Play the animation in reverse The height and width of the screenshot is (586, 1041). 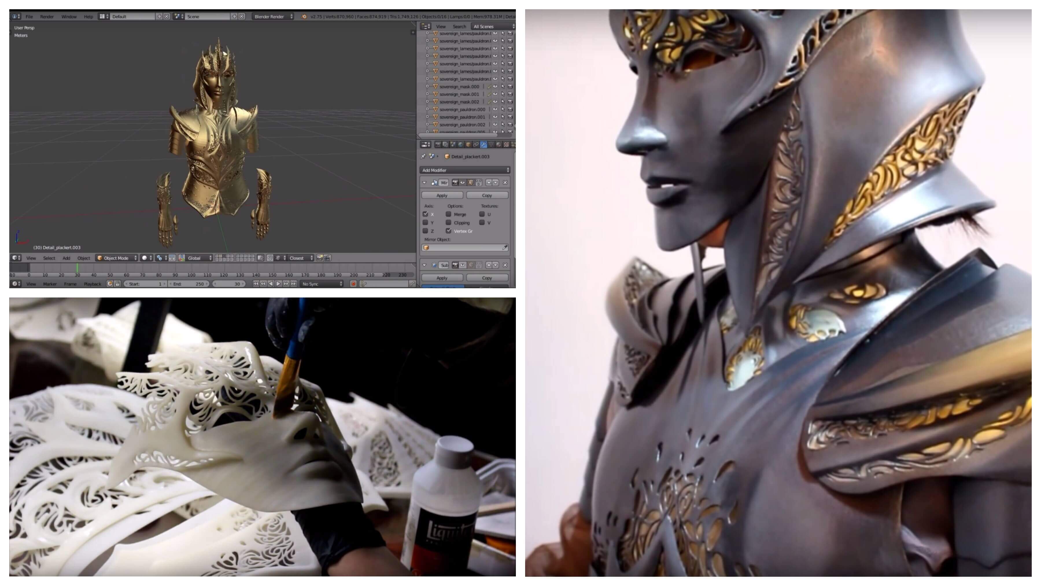pyautogui.click(x=271, y=284)
